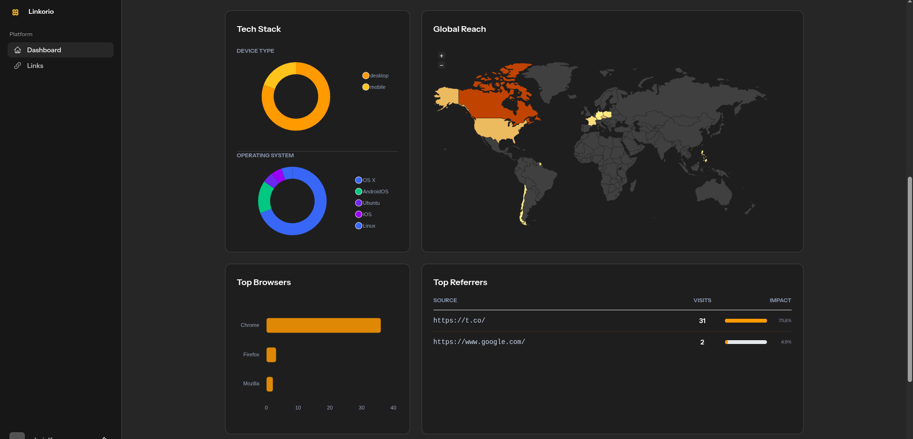Viewport: 913px width, 439px height.
Task: Click the t.co impact progress bar
Action: click(746, 321)
